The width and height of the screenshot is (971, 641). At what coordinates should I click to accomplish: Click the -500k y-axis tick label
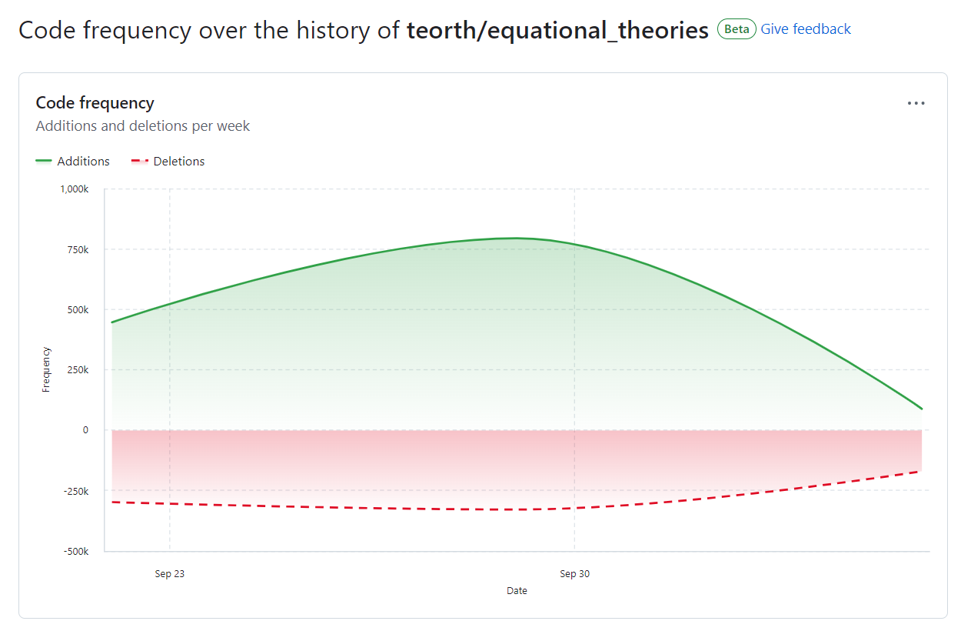click(75, 552)
